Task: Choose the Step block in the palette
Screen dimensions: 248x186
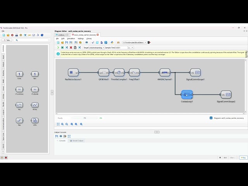Action: click(19, 121)
